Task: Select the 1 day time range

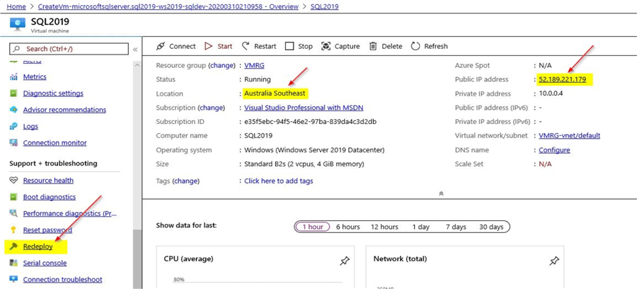Action: [x=421, y=227]
